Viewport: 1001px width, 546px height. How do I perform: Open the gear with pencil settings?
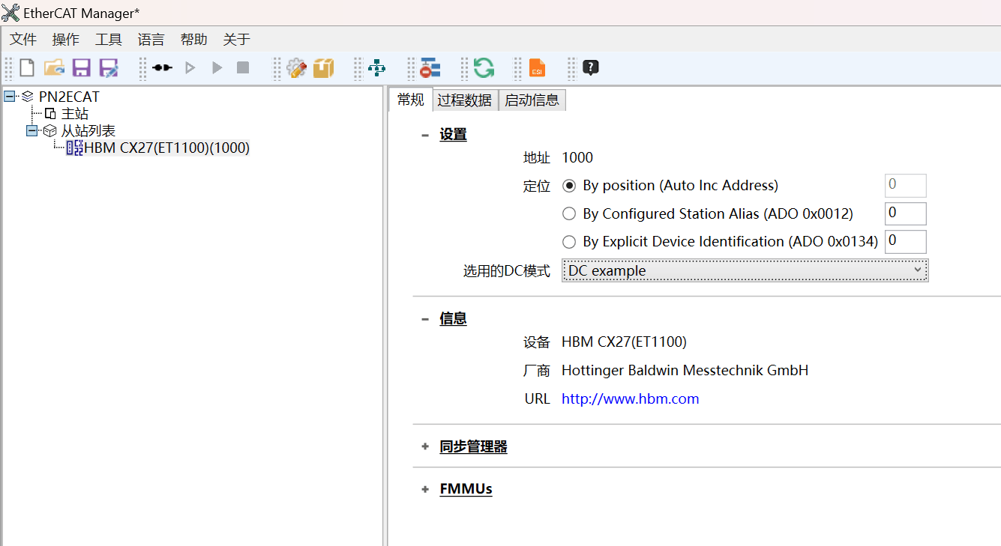(x=297, y=68)
